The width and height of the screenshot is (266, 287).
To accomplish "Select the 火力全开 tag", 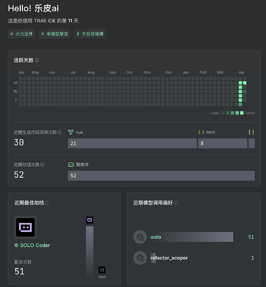I will (x=21, y=34).
